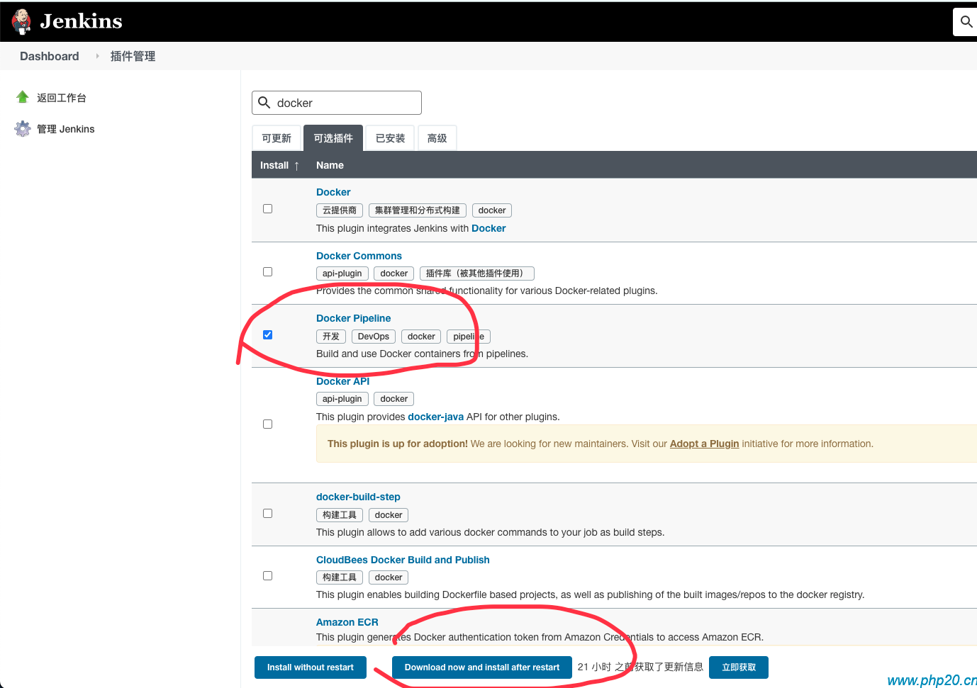Click docker tag under docker-build-step
This screenshot has height=688, width=977.
[x=389, y=515]
